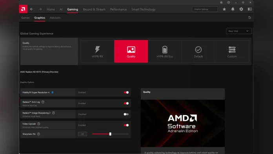Switch to the Gaming tab
The width and height of the screenshot is (273, 154).
click(x=73, y=9)
